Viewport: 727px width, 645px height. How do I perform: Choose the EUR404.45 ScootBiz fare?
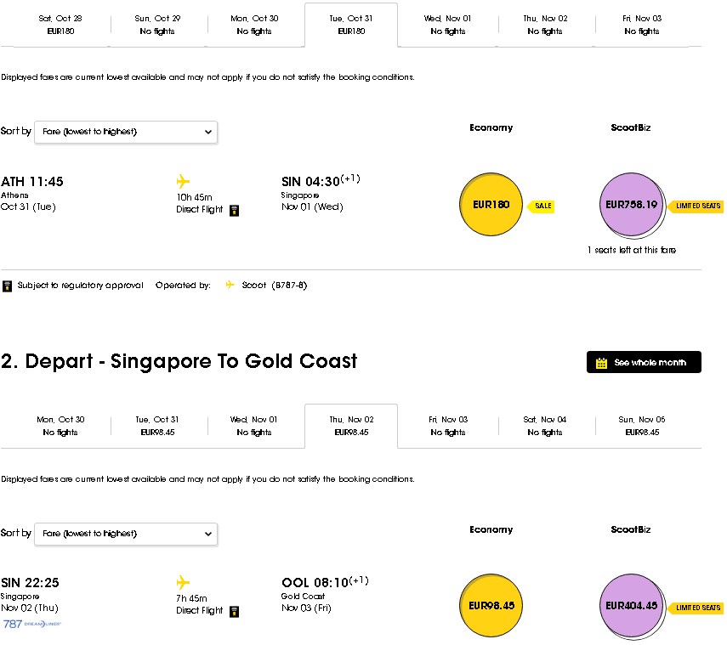[x=632, y=605]
